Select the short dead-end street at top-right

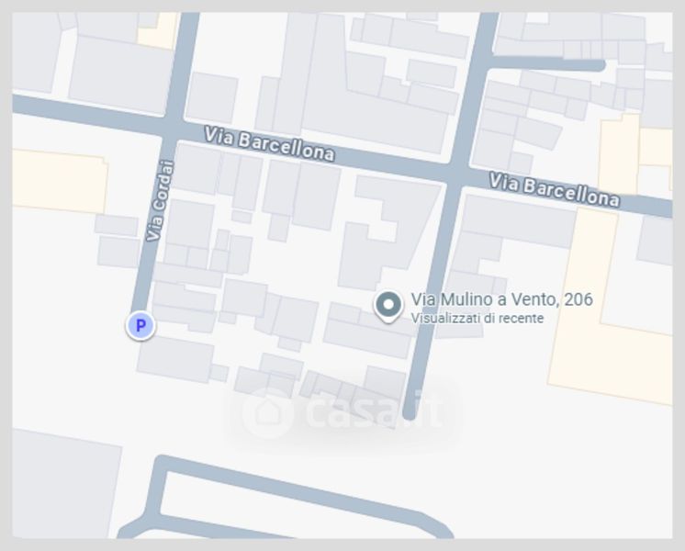(548, 64)
